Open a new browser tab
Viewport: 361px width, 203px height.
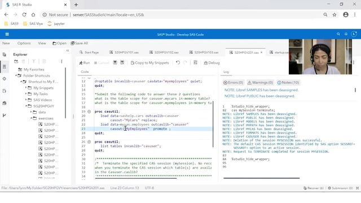pos(76,5)
